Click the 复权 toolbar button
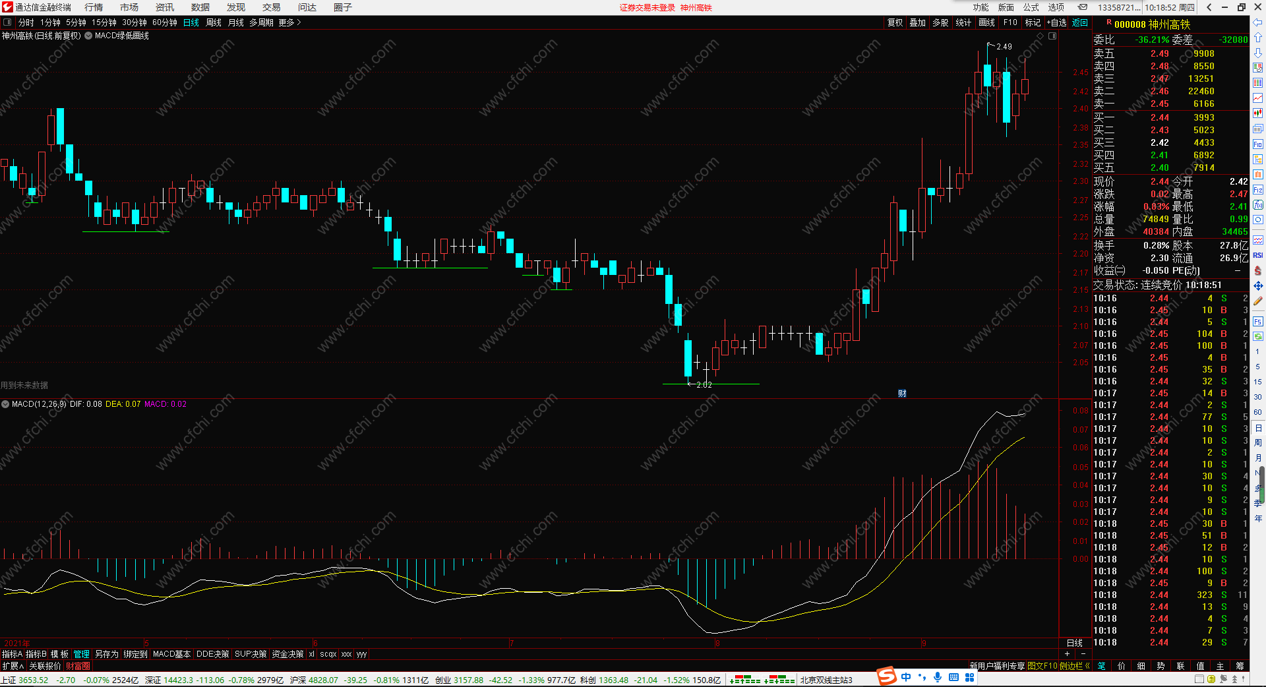This screenshot has width=1266, height=687. (x=895, y=22)
